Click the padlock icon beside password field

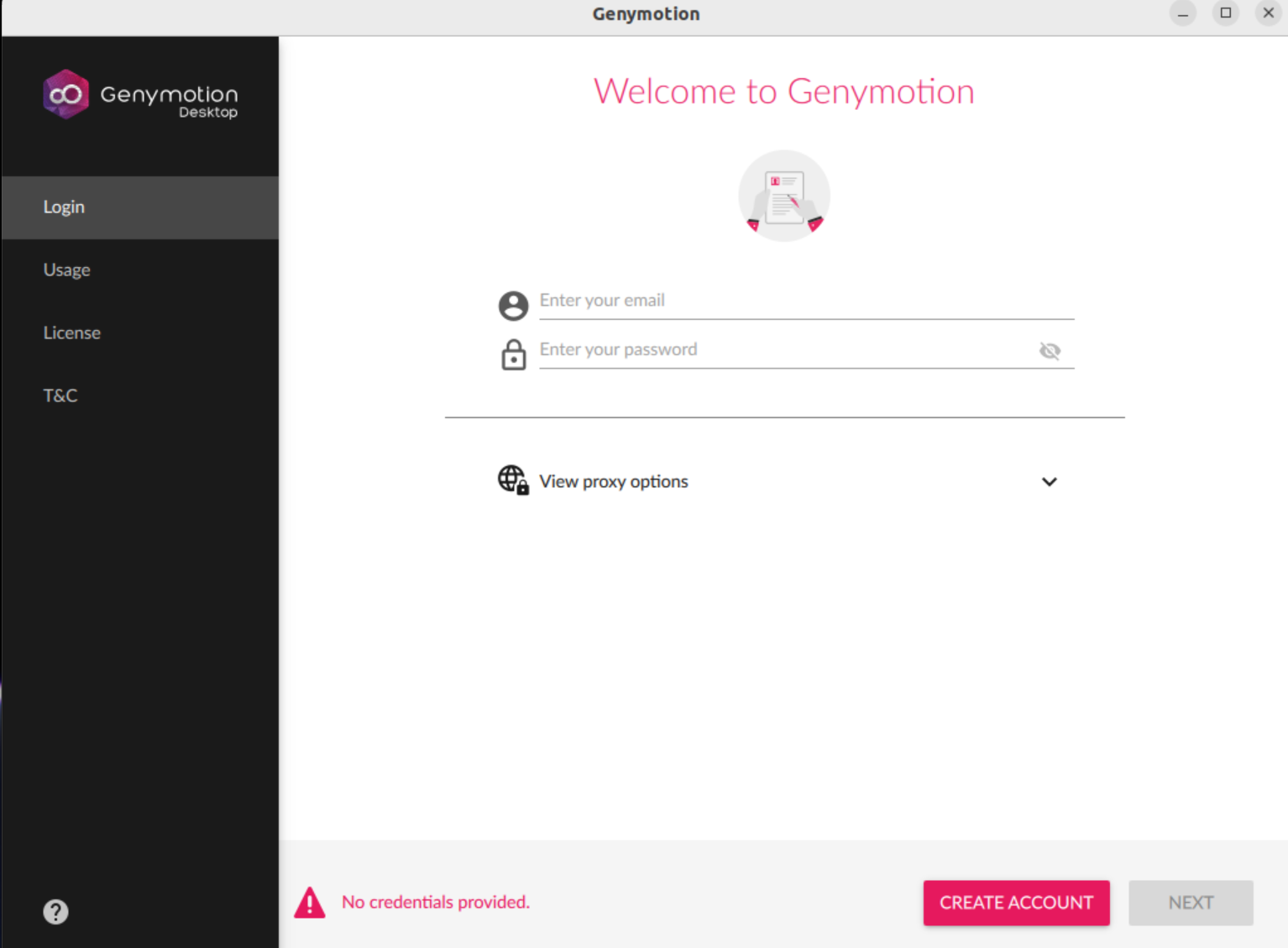coord(513,354)
